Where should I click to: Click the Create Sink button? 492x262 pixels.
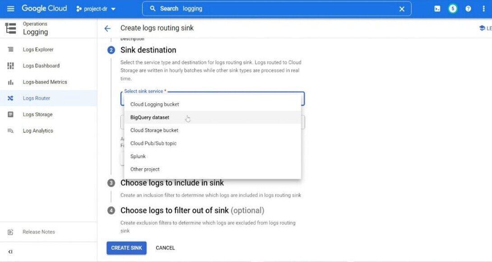coord(126,248)
